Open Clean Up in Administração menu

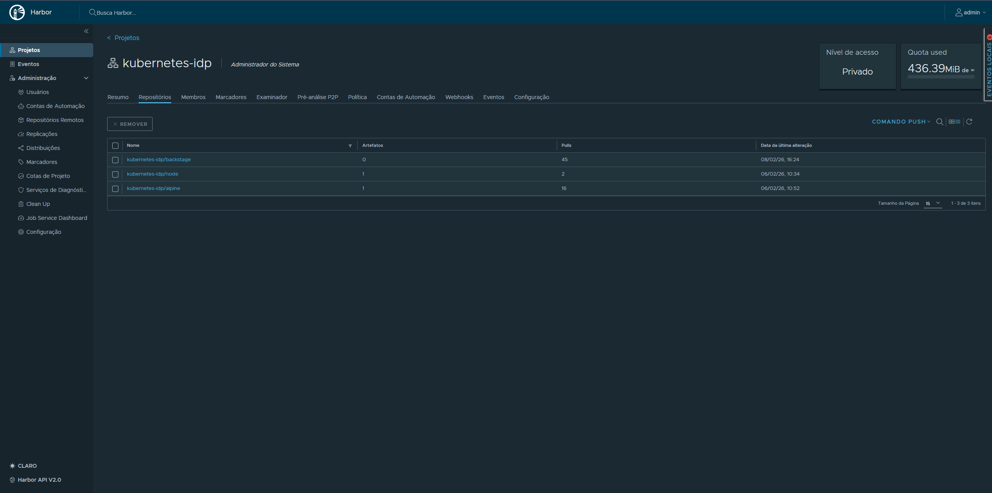click(38, 204)
